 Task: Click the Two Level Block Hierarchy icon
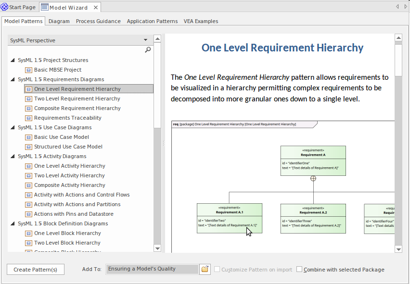pos(28,243)
